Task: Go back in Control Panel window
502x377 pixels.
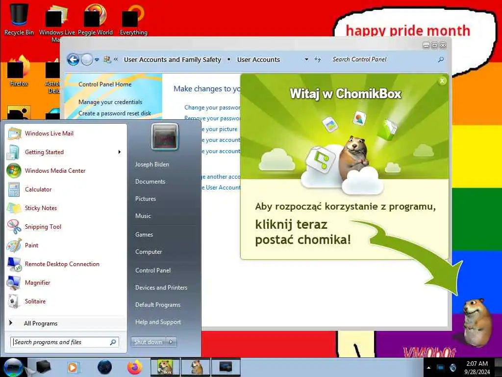Action: [x=73, y=59]
